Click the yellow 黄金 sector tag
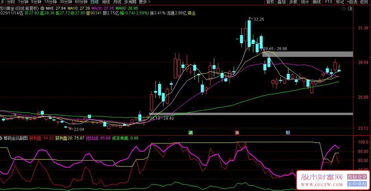Viewport: 371px width, 191px height. click(192, 13)
